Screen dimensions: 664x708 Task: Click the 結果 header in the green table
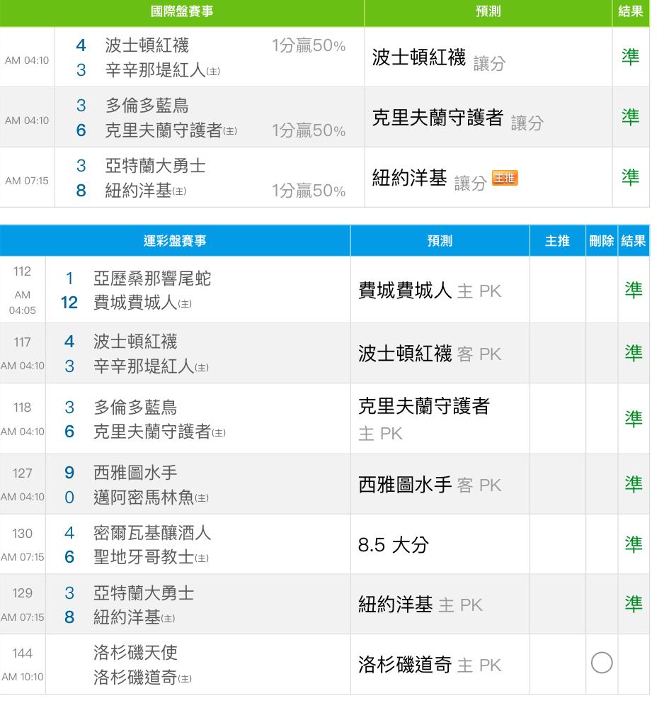point(630,11)
